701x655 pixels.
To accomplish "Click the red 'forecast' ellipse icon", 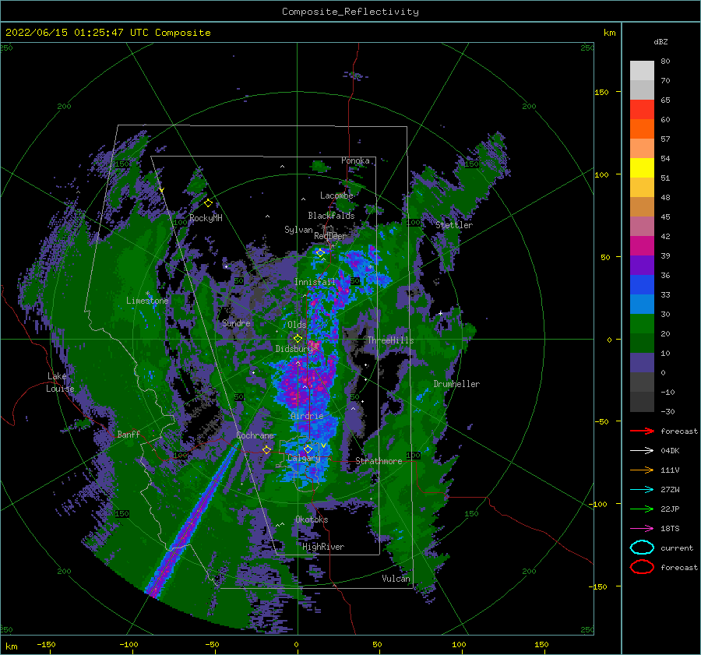I will pyautogui.click(x=642, y=567).
